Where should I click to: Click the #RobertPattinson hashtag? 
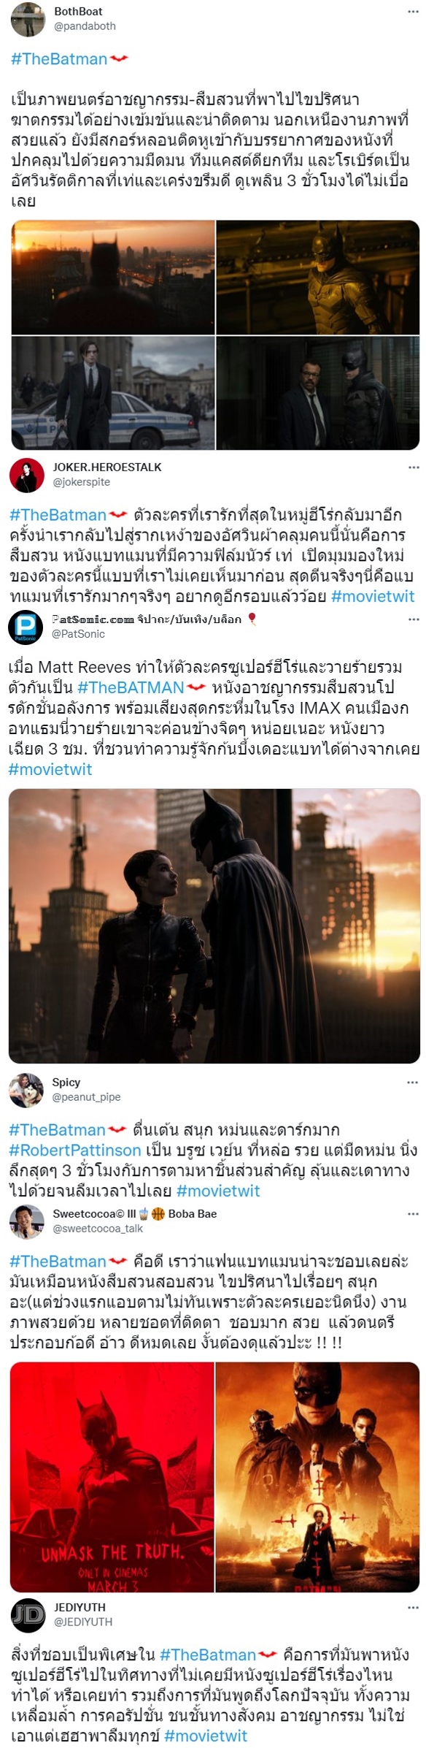(x=75, y=1150)
